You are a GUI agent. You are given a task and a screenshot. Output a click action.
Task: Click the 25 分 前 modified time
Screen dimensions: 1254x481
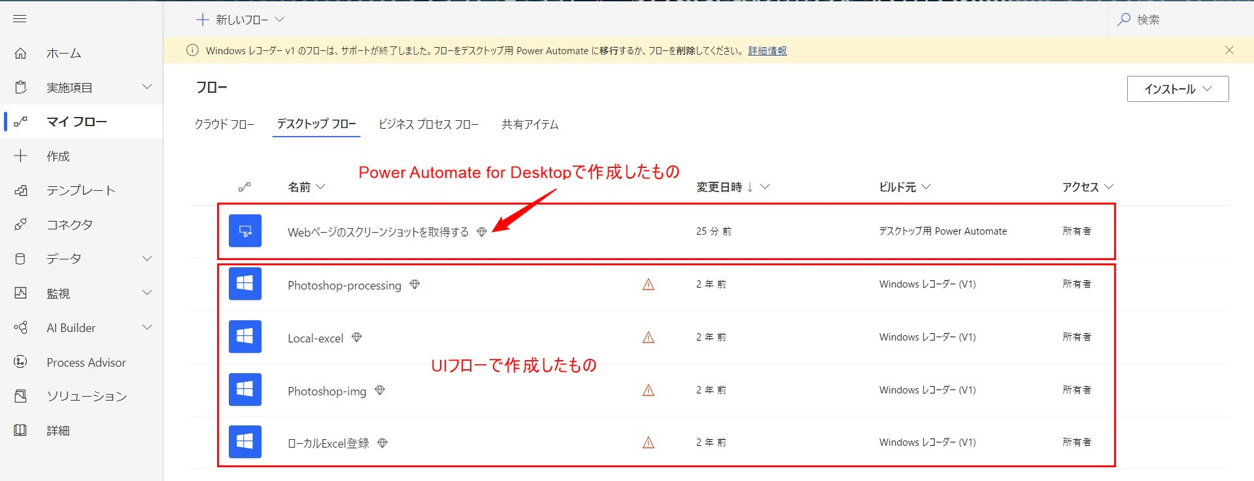714,231
